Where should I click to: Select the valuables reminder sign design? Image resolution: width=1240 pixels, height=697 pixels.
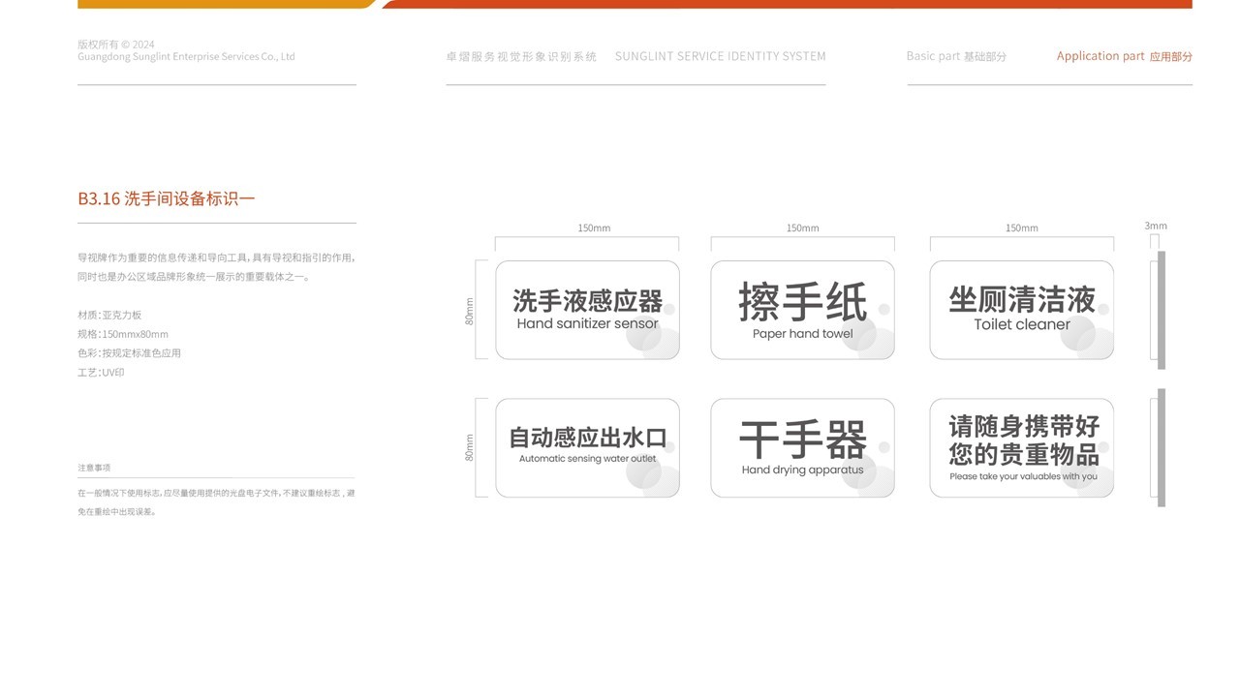pyautogui.click(x=1021, y=446)
